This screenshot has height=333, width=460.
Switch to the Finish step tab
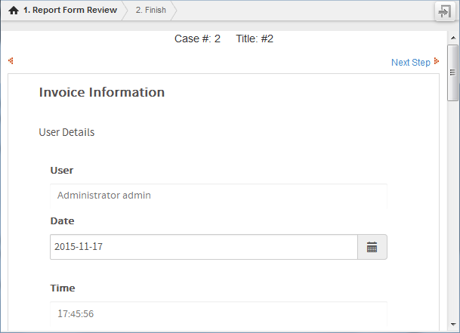[x=150, y=11]
